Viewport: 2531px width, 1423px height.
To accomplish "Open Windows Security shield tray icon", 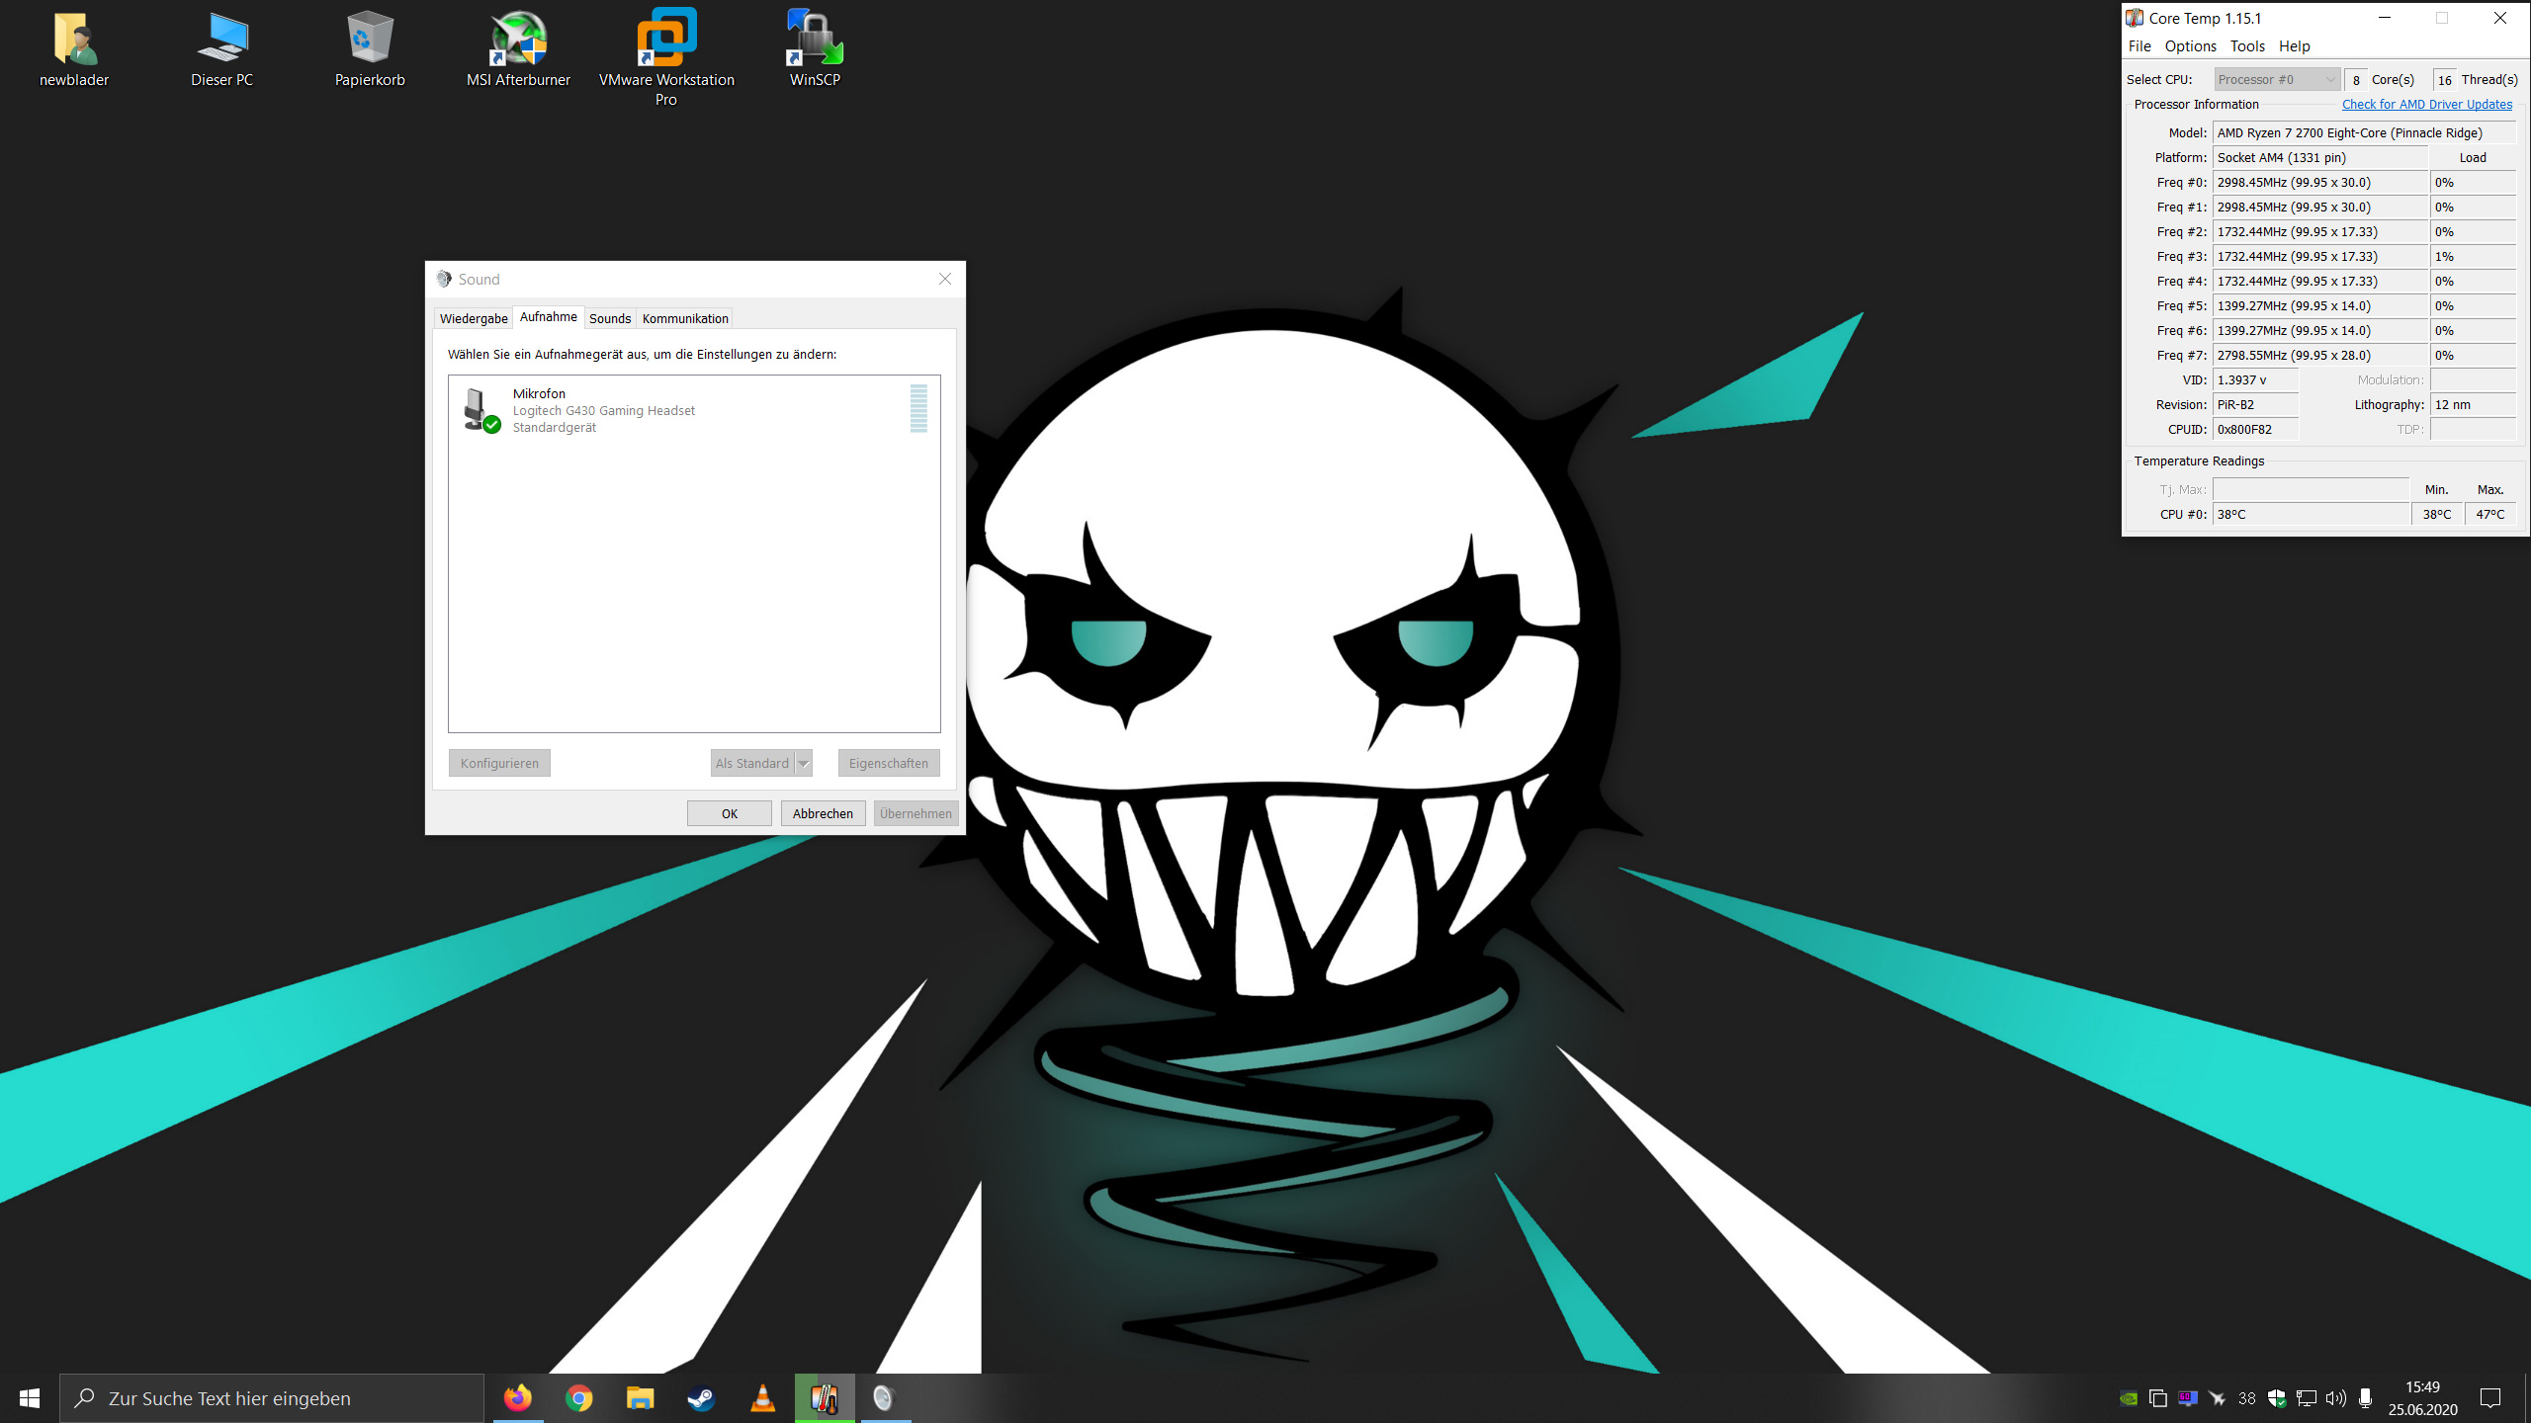I will [2277, 1398].
